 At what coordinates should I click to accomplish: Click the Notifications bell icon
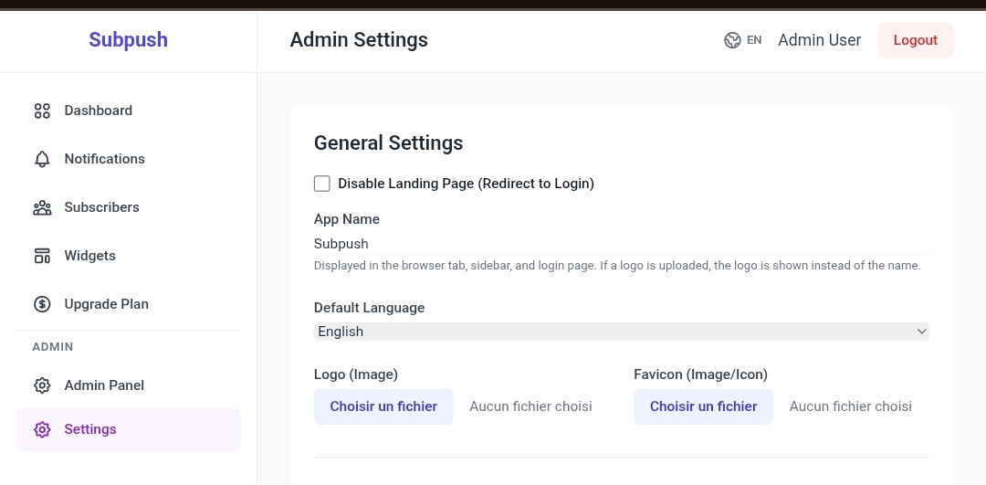click(42, 159)
